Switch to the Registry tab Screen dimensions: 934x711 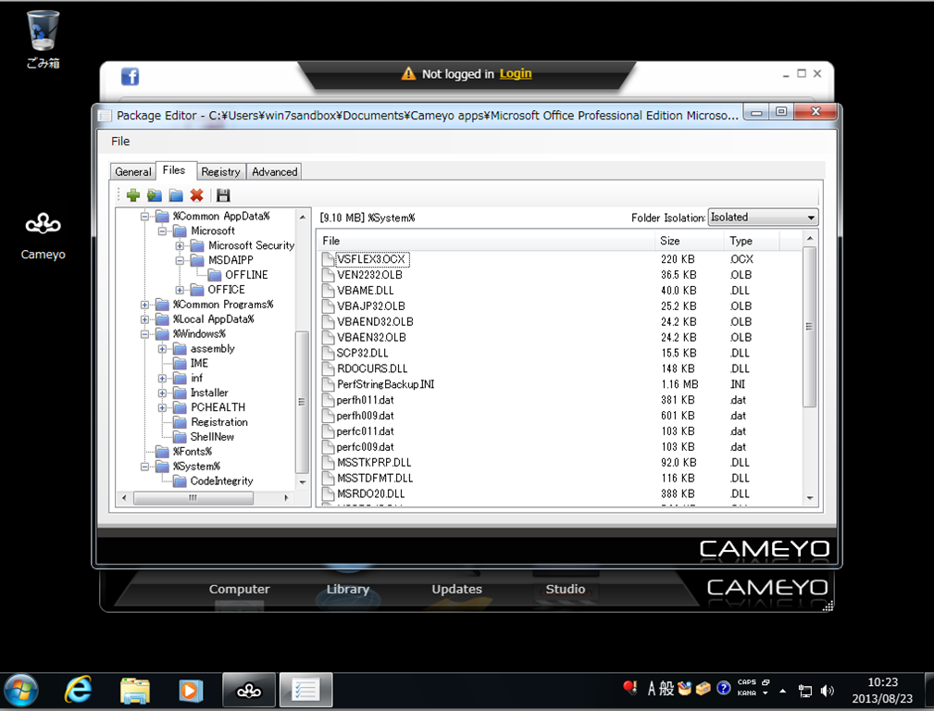click(220, 171)
